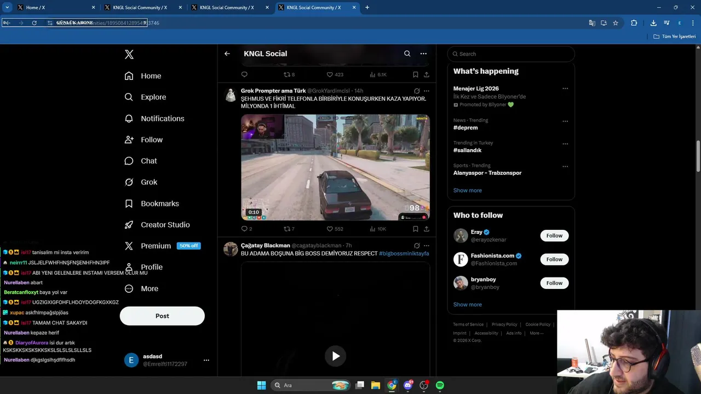Screen dimensions: 701x394
Task: Play the Çağatay Blackman video
Action: click(x=336, y=356)
